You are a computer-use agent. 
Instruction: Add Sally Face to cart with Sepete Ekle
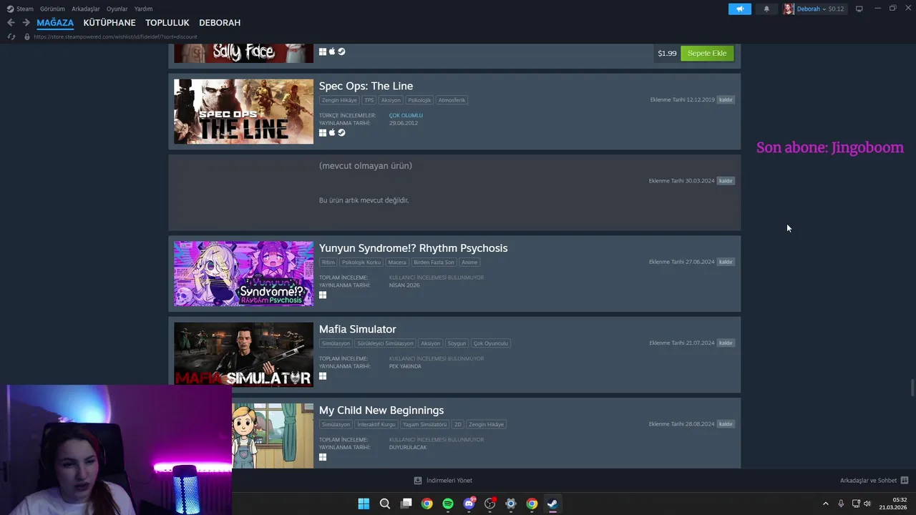point(707,53)
